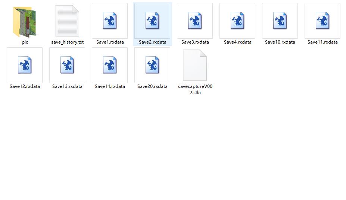Click the 'Save13.rxdata' file name text

pyautogui.click(x=67, y=86)
